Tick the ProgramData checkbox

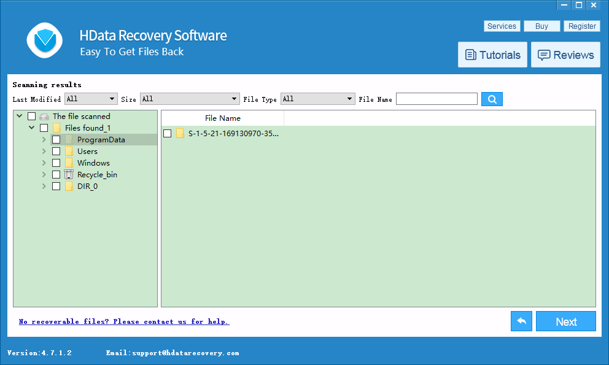pos(56,139)
